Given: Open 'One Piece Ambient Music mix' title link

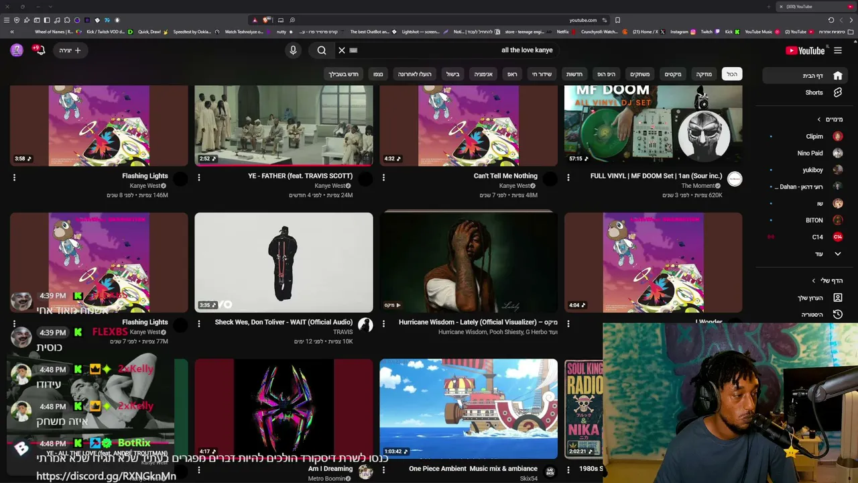Looking at the screenshot, I should click(473, 469).
